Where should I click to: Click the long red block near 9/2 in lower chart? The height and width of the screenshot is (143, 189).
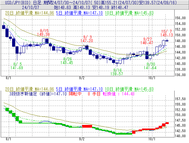tap(87, 126)
